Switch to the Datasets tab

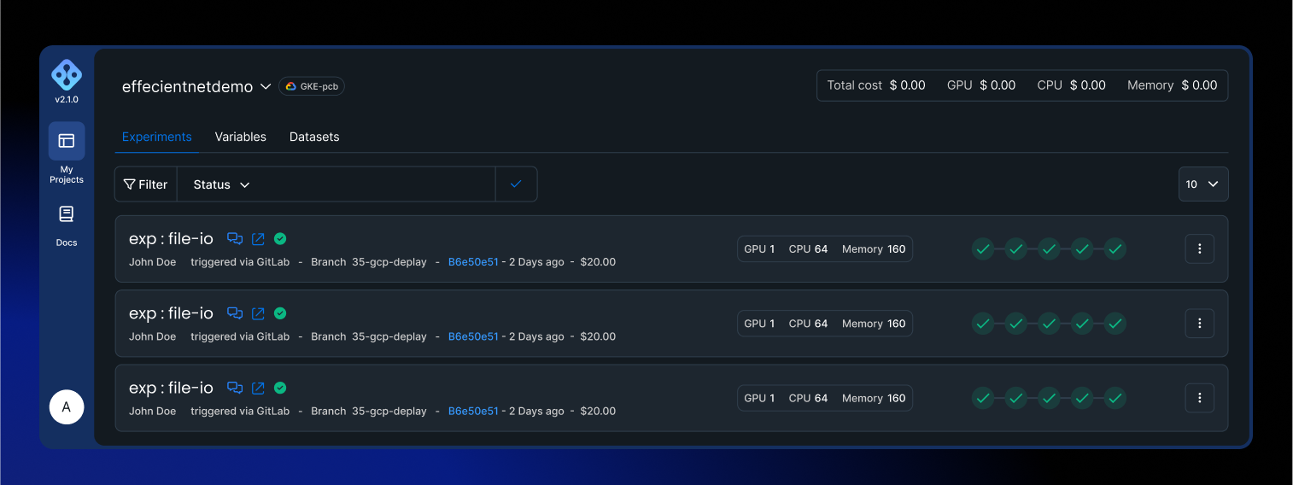(x=314, y=137)
